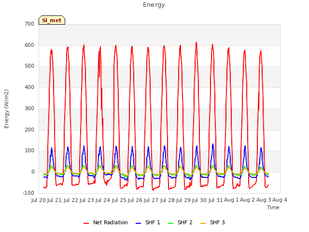Click the Jul 31 x-axis tick label
This screenshot has width=309, height=232.
(215, 200)
